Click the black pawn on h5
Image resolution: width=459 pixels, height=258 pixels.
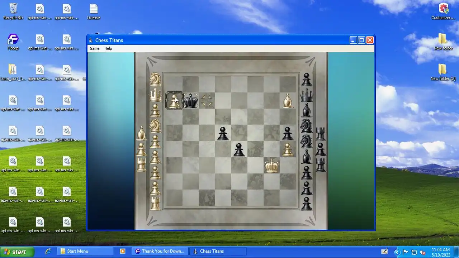[287, 133]
